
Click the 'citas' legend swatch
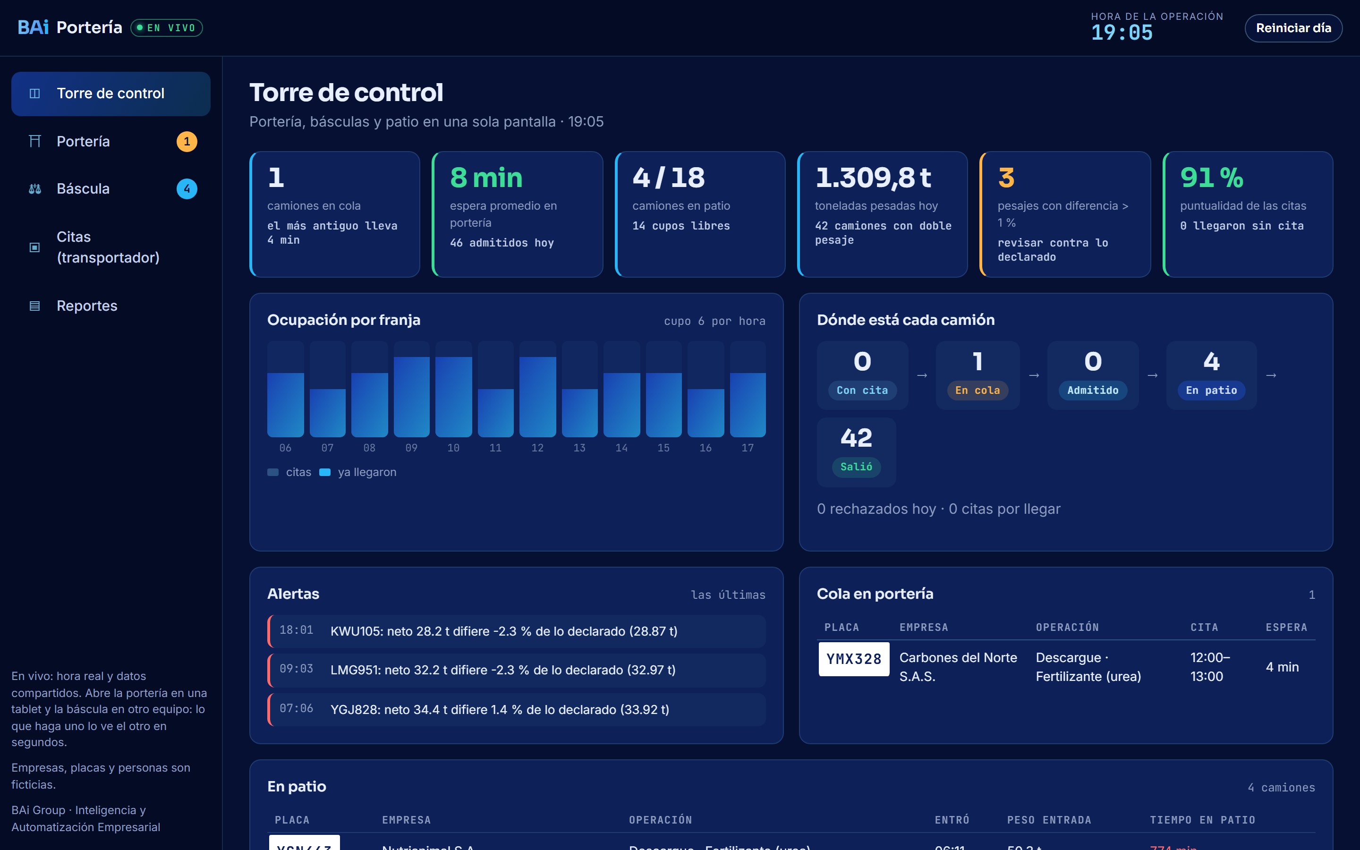(273, 472)
